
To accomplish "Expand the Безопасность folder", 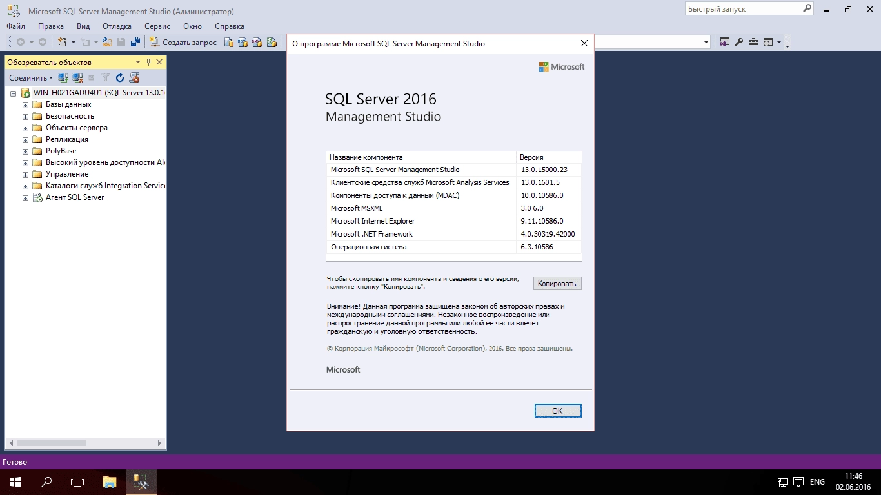I will 25,117.
